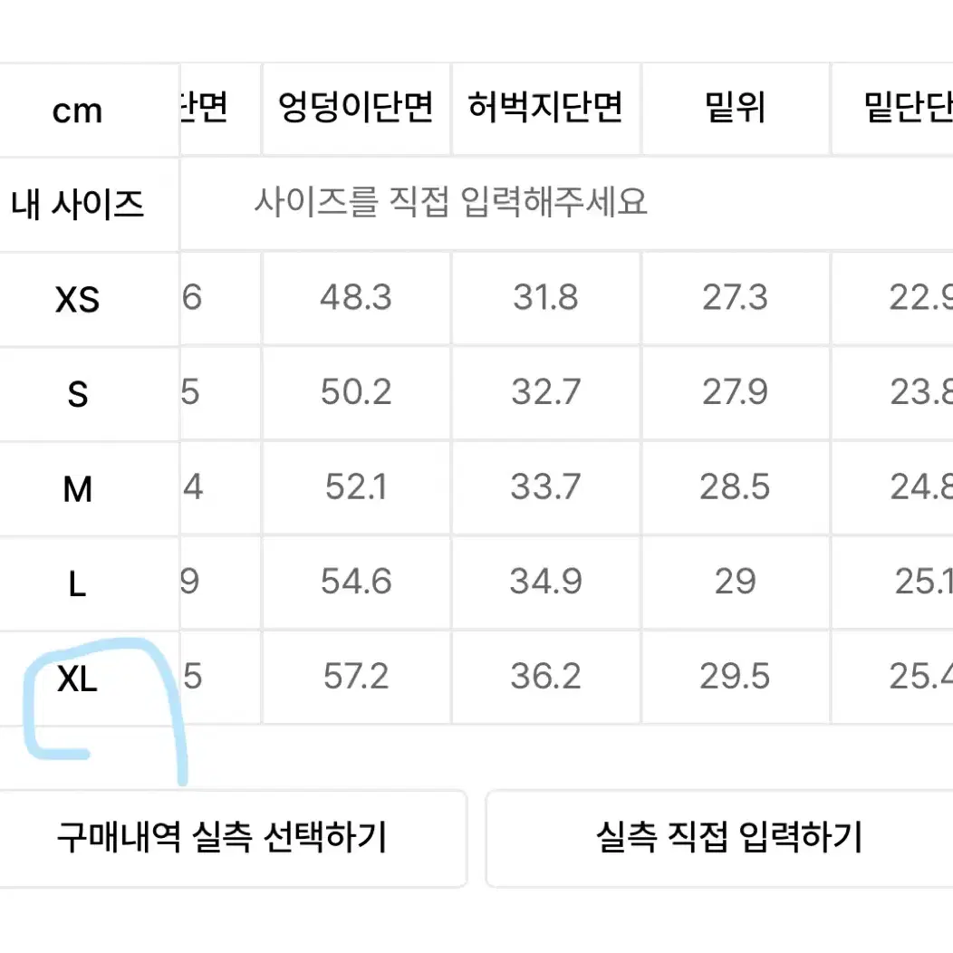Click the 29 rise value for L
The image size is (953, 953).
click(x=736, y=582)
